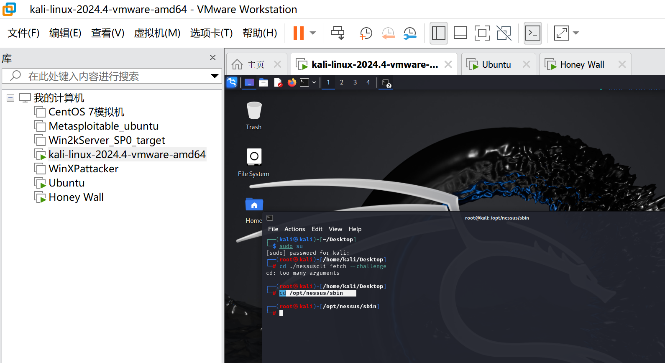This screenshot has height=363, width=665.
Task: Click terminal window button in taskbar
Action: (x=386, y=83)
